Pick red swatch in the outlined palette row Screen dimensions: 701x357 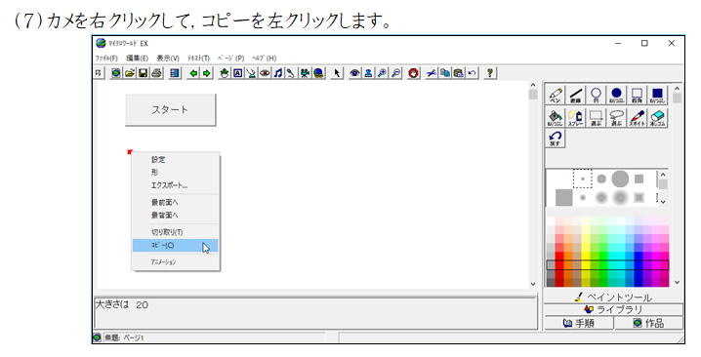coord(559,265)
